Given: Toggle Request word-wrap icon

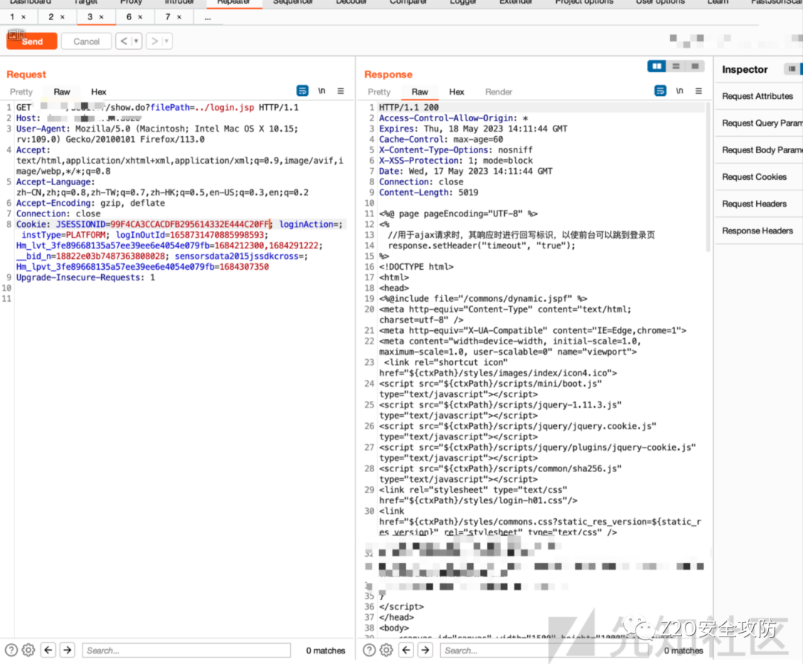Looking at the screenshot, I should coord(303,91).
